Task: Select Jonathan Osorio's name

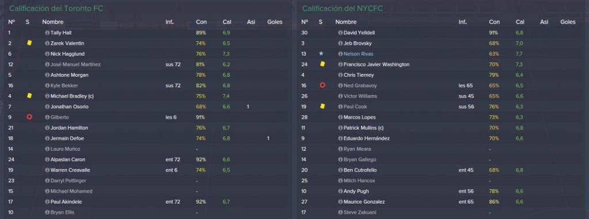Action: (x=70, y=107)
